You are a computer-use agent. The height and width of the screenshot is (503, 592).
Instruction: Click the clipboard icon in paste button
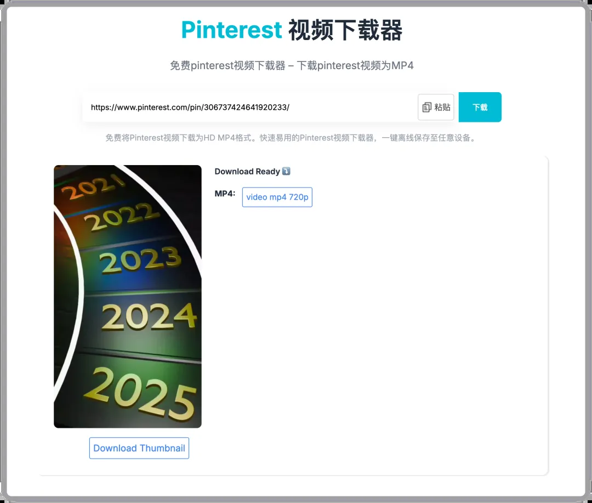coord(426,108)
